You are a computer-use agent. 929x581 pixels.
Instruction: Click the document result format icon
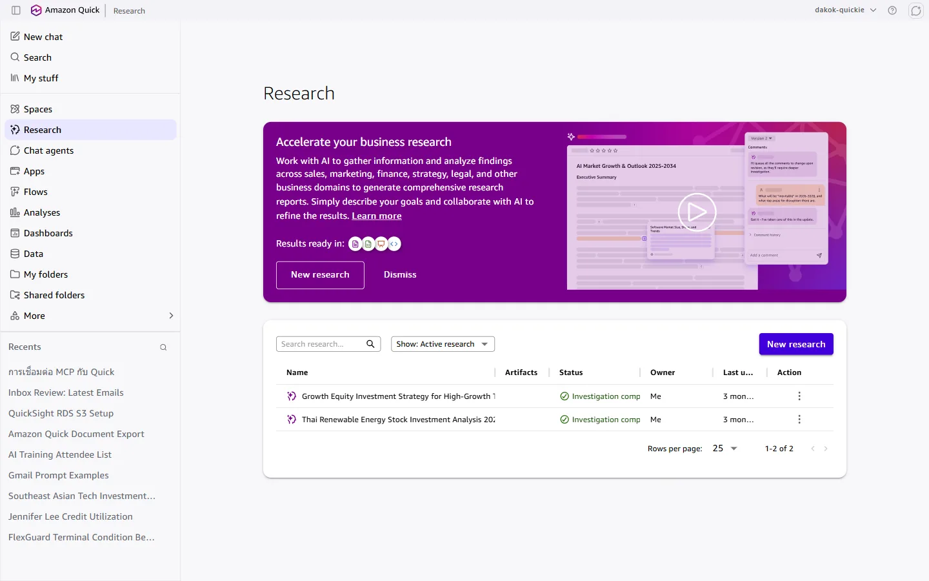click(x=355, y=244)
